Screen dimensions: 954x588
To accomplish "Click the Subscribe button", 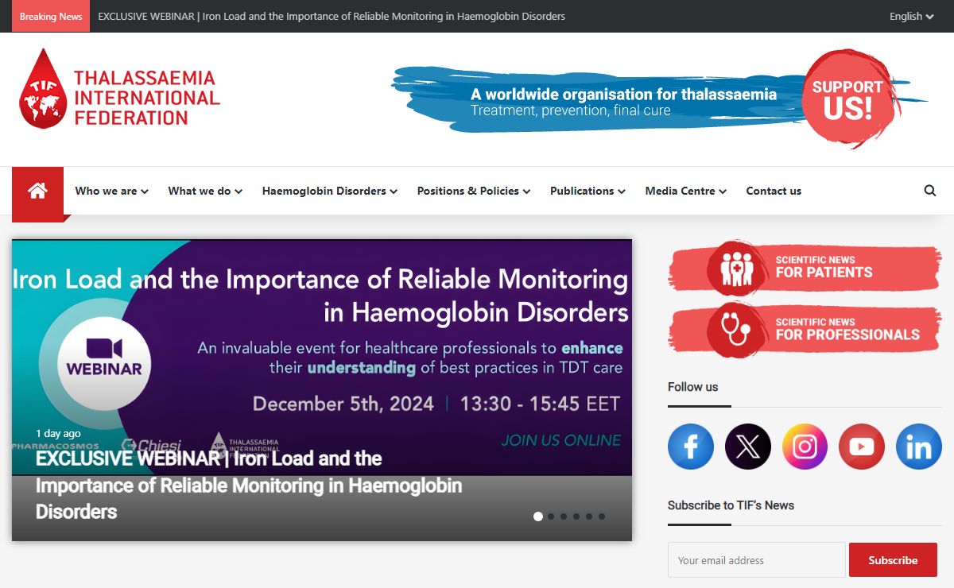I will [893, 560].
